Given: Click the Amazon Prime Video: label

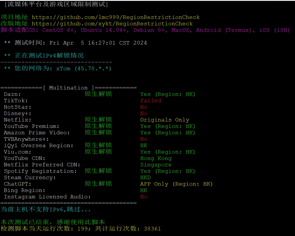Looking at the screenshot, I should pyautogui.click(x=37, y=133).
